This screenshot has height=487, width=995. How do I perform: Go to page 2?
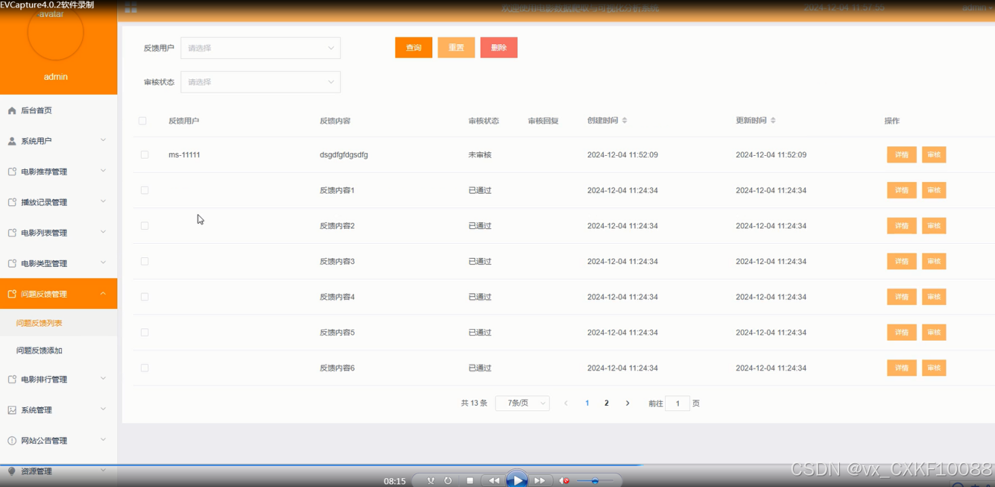click(606, 403)
